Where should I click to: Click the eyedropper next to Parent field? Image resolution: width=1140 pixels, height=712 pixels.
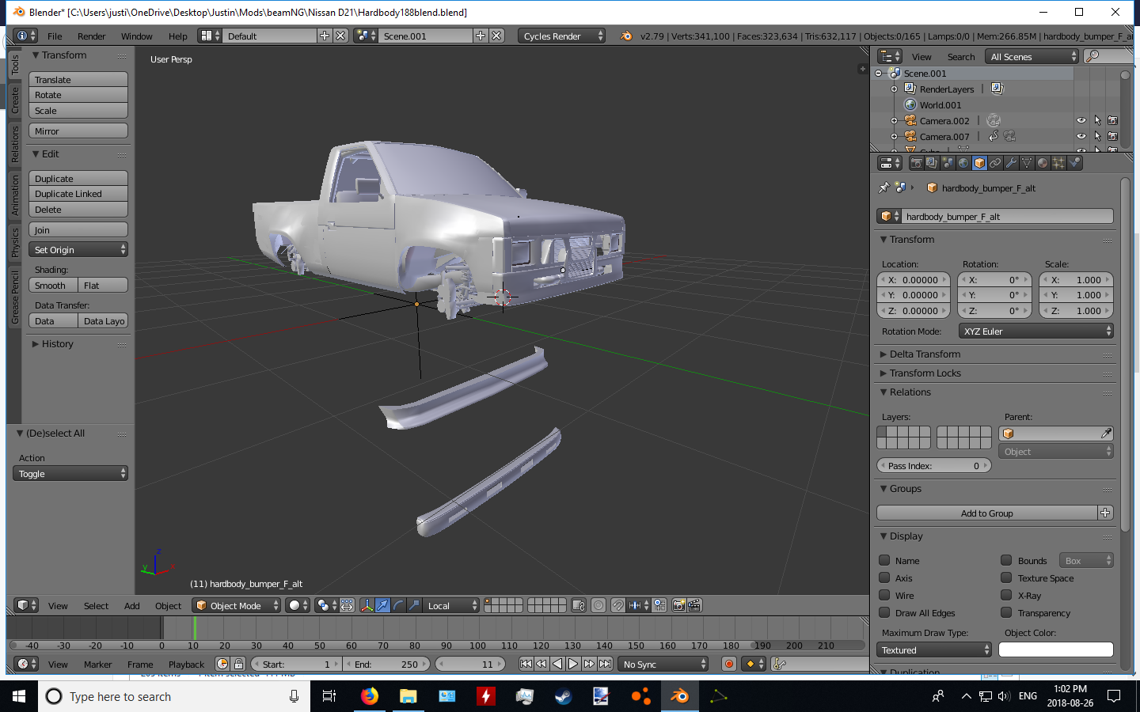coord(1106,434)
